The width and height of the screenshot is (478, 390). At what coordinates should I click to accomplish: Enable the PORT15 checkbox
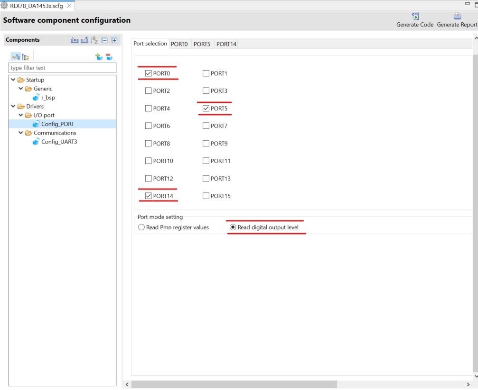click(206, 196)
